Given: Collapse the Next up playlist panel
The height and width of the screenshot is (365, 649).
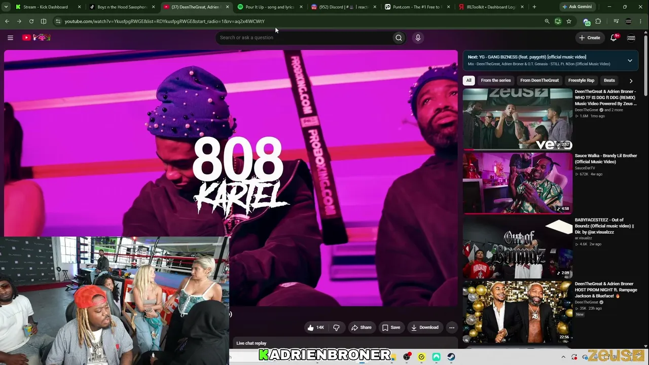Looking at the screenshot, I should tap(630, 61).
